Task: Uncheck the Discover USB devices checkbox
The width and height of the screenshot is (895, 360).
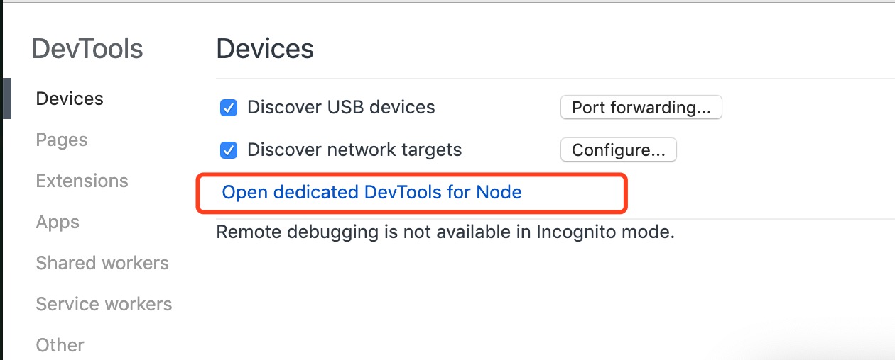Action: coord(229,108)
